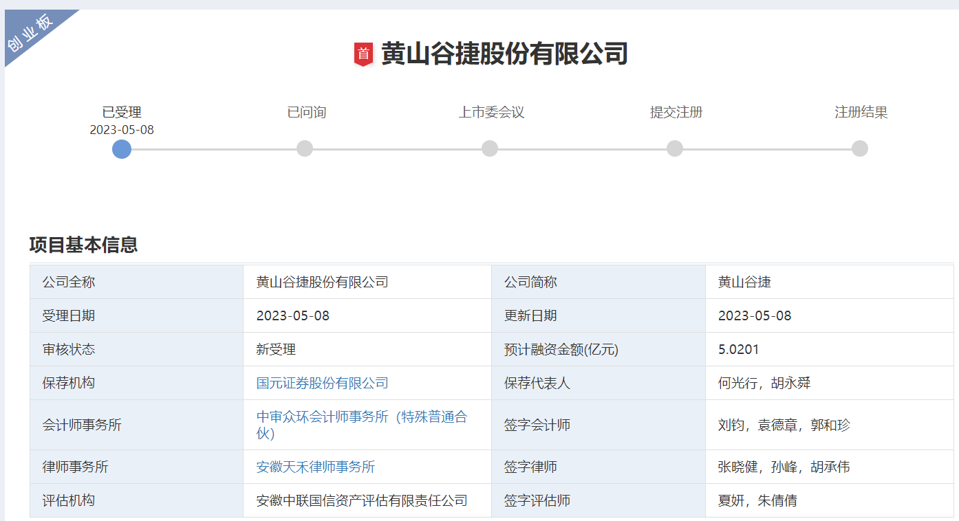Click 保荐代表人 label cell
The image size is (959, 521).
pyautogui.click(x=599, y=383)
